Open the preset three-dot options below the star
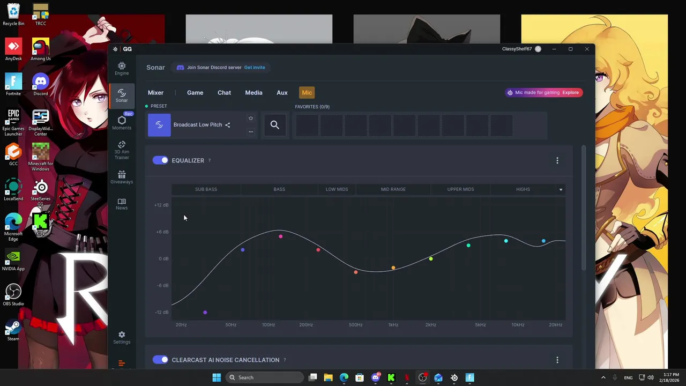Viewport: 686px width, 386px height. (x=250, y=131)
